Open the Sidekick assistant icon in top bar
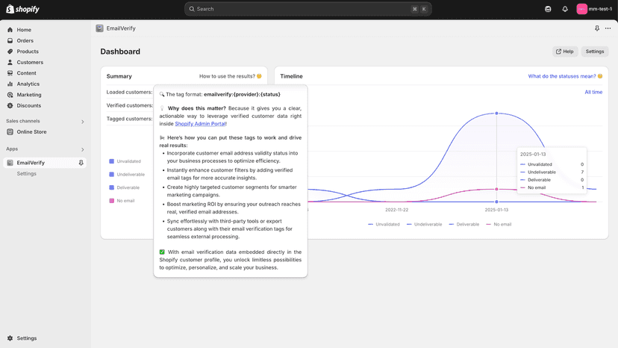The image size is (618, 348). tap(548, 9)
